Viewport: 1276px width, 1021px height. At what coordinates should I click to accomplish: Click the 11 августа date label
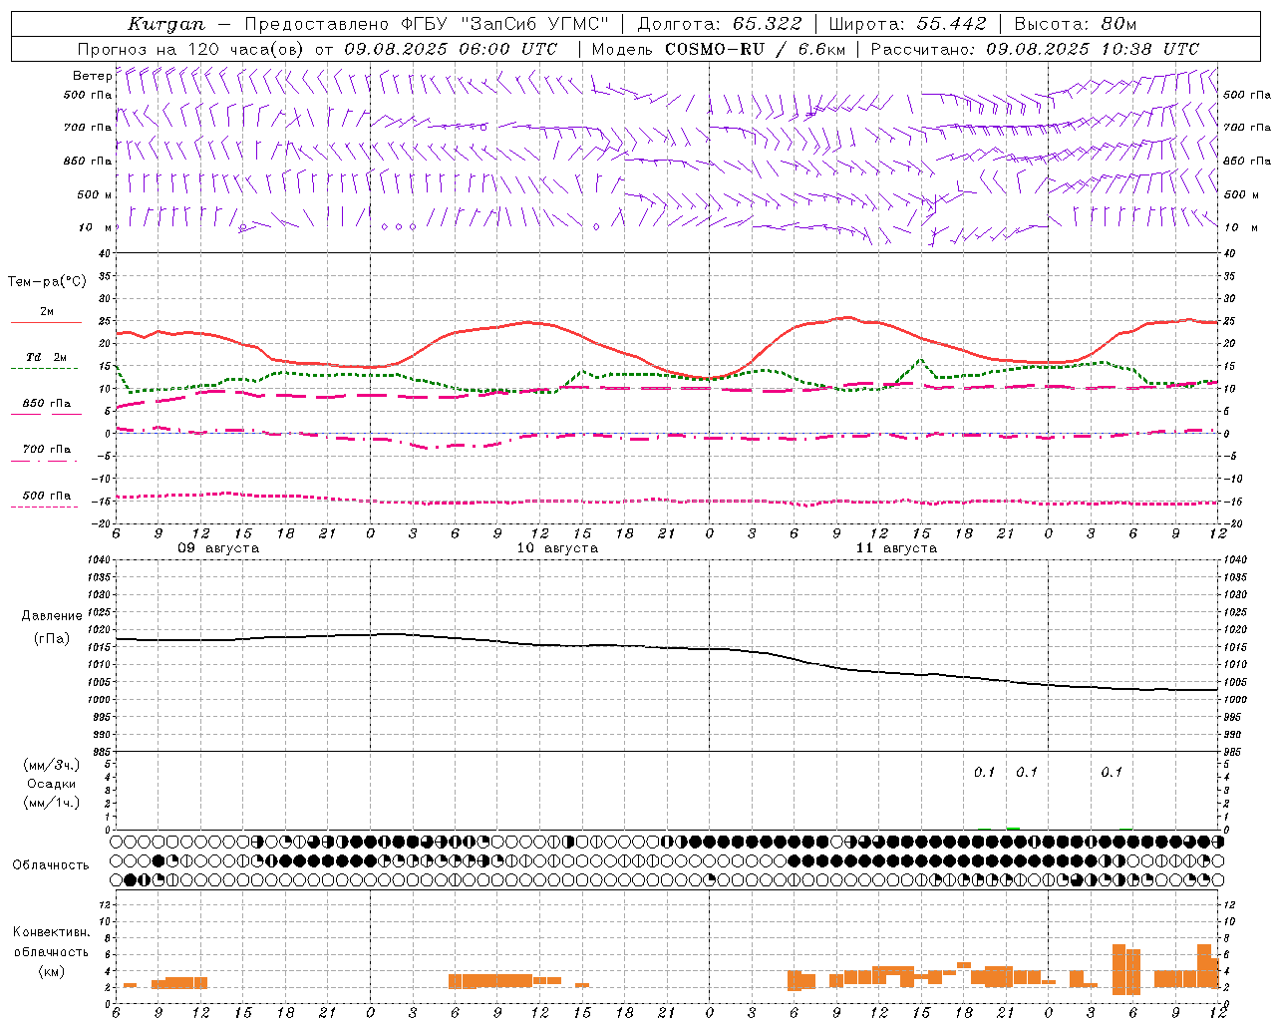pos(896,548)
